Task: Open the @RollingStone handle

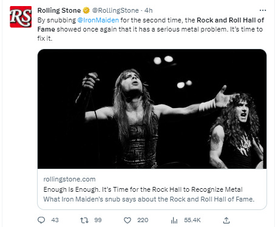Action: pyautogui.click(x=115, y=10)
